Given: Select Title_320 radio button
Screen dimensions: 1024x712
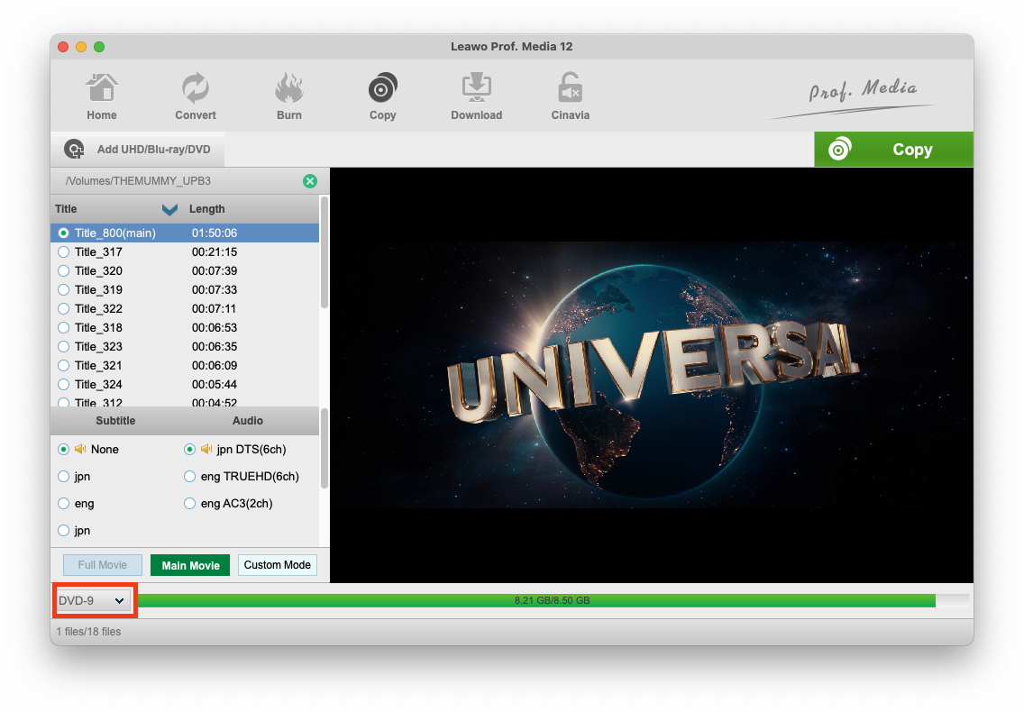Looking at the screenshot, I should pos(63,271).
